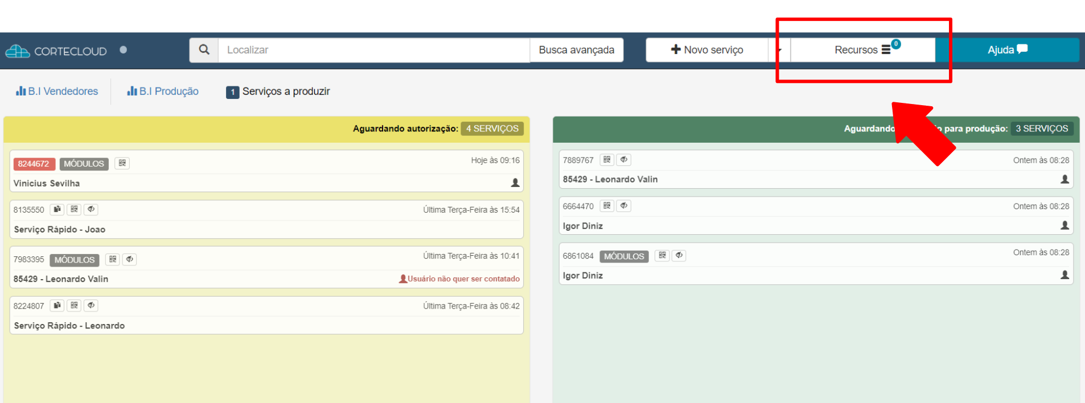Toggle hidden-eye icon on service 7983395

click(130, 259)
